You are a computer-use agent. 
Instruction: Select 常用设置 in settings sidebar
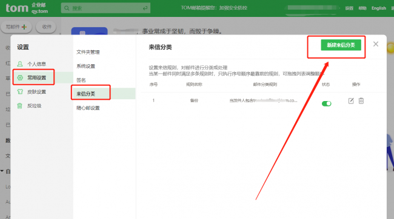[36, 78]
